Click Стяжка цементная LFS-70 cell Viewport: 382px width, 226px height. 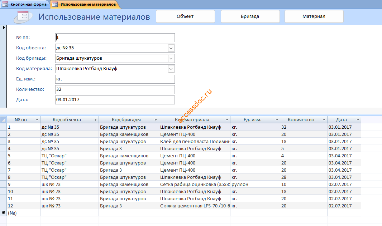pyautogui.click(x=195, y=206)
